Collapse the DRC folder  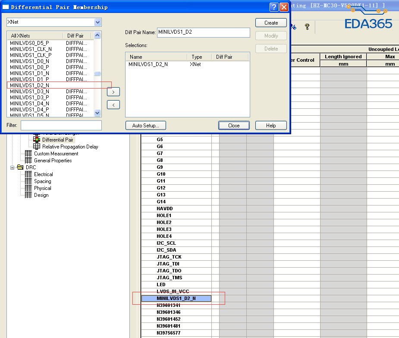point(12,167)
